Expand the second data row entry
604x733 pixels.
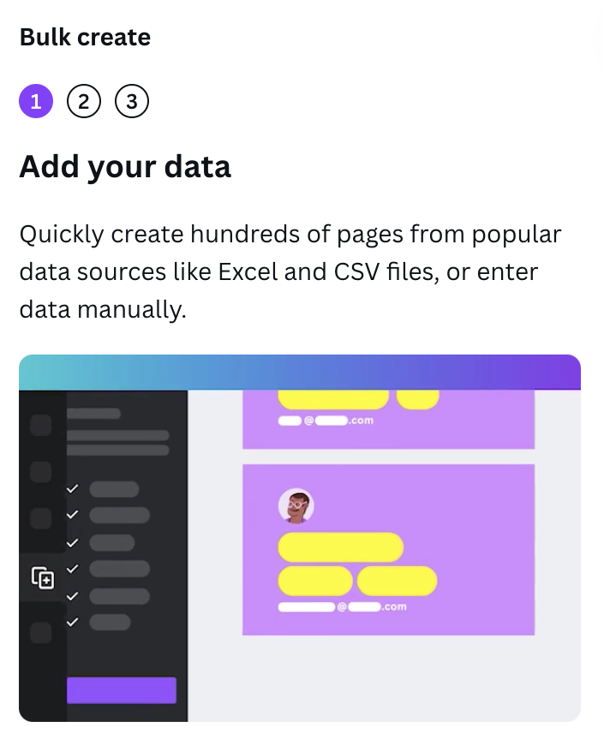tap(120, 515)
